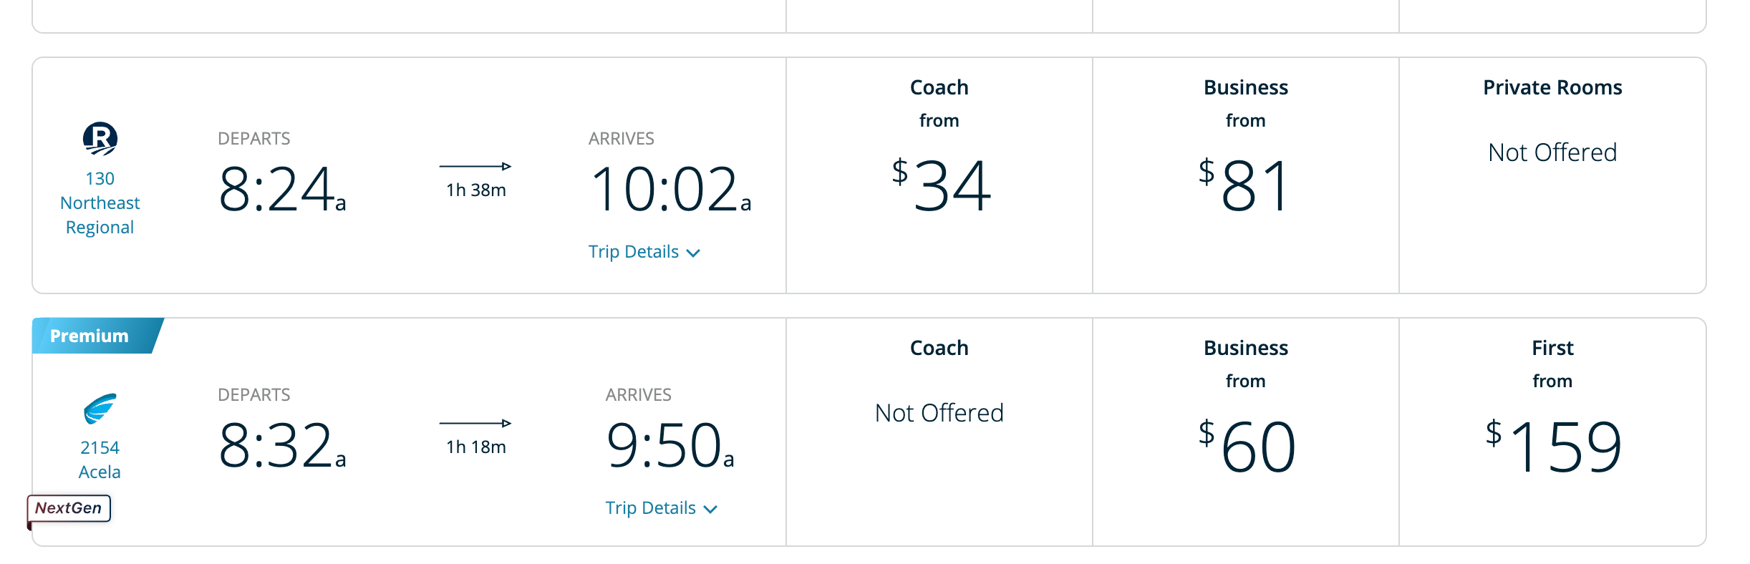Image resolution: width=1750 pixels, height=564 pixels.
Task: Click the Coach column header
Action: (939, 87)
